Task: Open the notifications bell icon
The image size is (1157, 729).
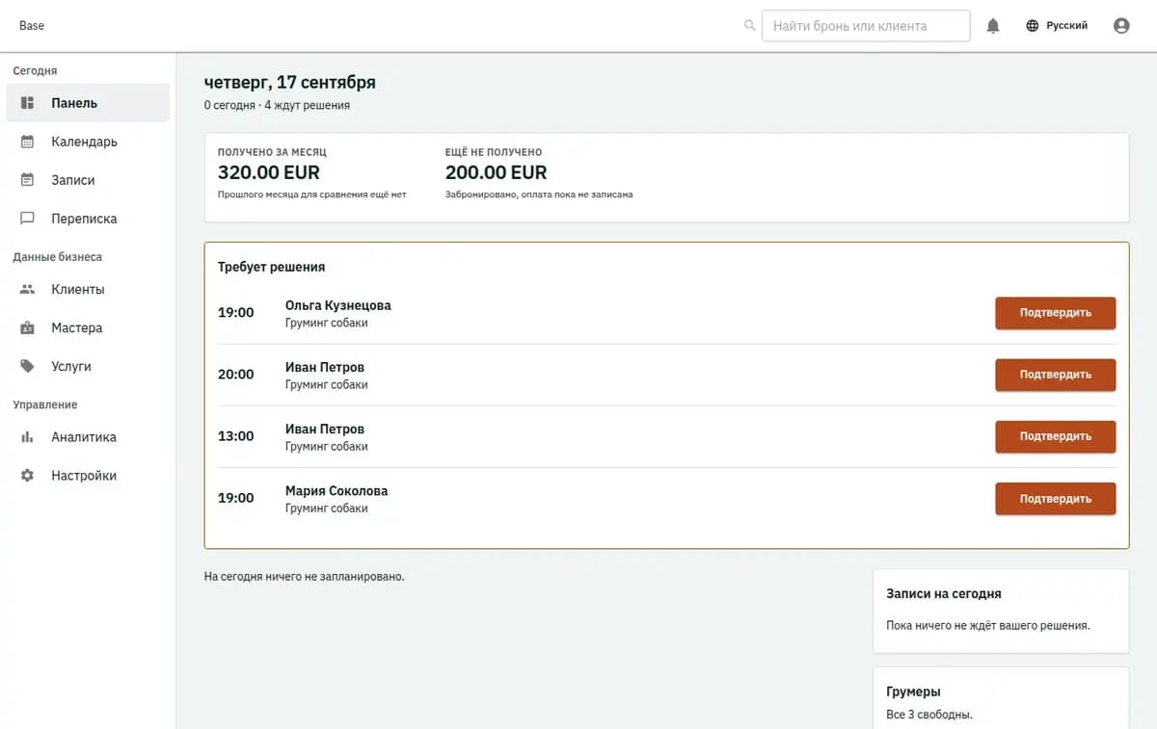Action: click(993, 26)
